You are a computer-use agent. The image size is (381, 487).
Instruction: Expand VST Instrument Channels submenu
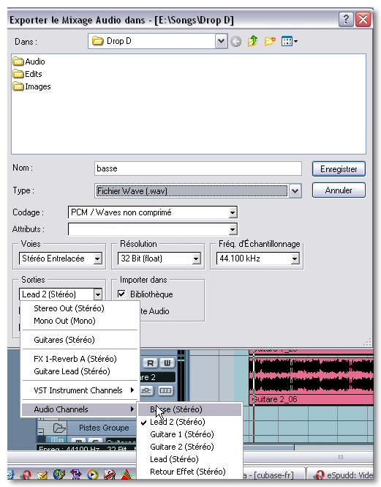[x=80, y=390]
